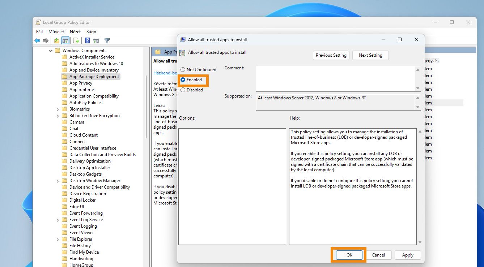Click the Local Group Policy Editor title bar icon
Image resolution: width=484 pixels, height=267 pixels.
[38, 22]
